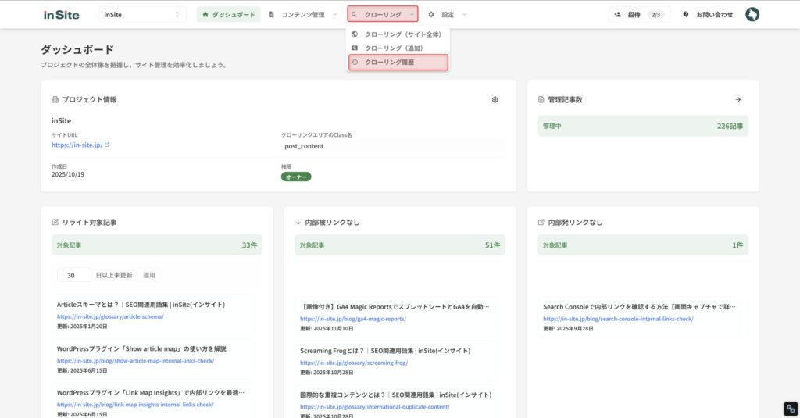Open the コンテンツ管理 menu
This screenshot has height=418, width=800.
click(x=302, y=14)
